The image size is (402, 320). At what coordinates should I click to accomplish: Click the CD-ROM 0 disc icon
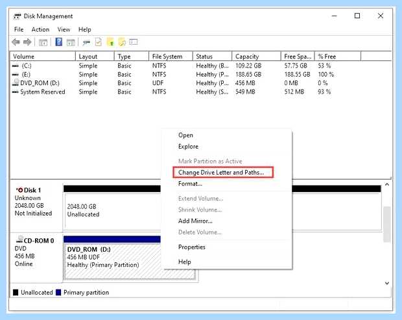point(19,240)
